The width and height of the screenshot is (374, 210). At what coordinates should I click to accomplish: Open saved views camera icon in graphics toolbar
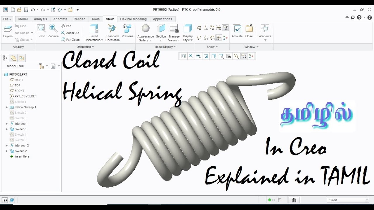click(229, 56)
